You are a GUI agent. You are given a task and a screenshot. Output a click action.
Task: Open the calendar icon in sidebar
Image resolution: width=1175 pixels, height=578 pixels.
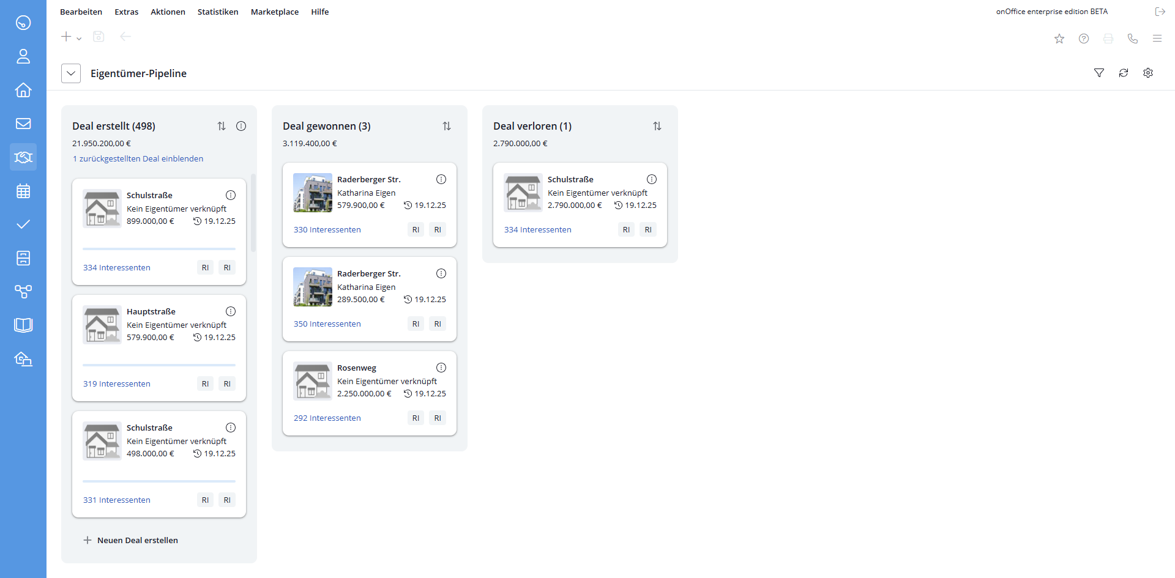tap(23, 191)
